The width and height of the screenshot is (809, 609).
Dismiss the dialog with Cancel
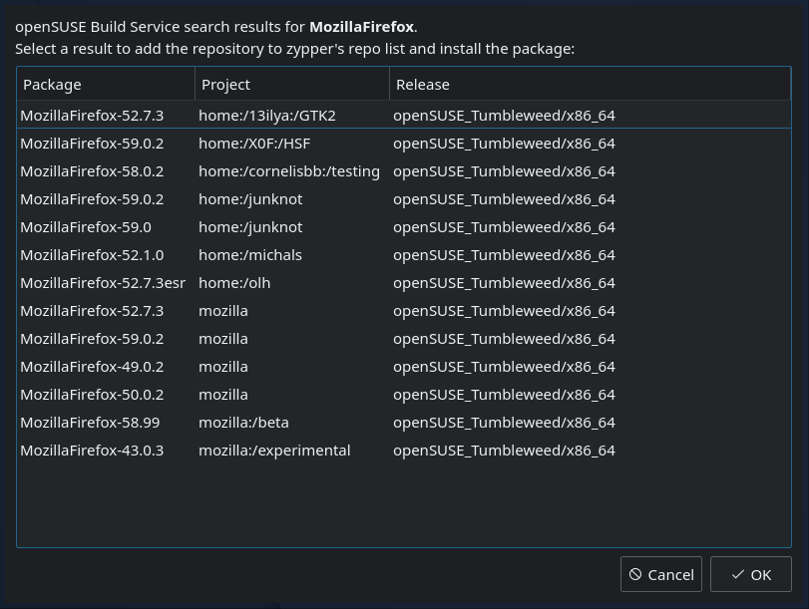point(661,574)
